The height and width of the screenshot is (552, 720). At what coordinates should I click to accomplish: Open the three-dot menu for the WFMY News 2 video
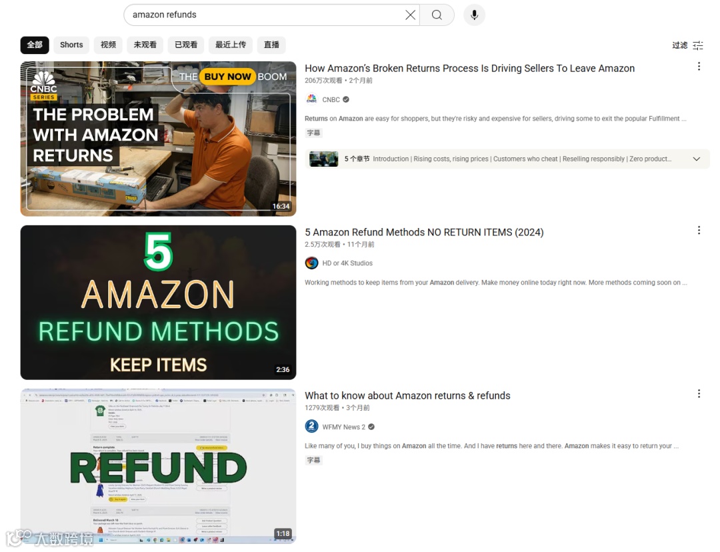[699, 393]
